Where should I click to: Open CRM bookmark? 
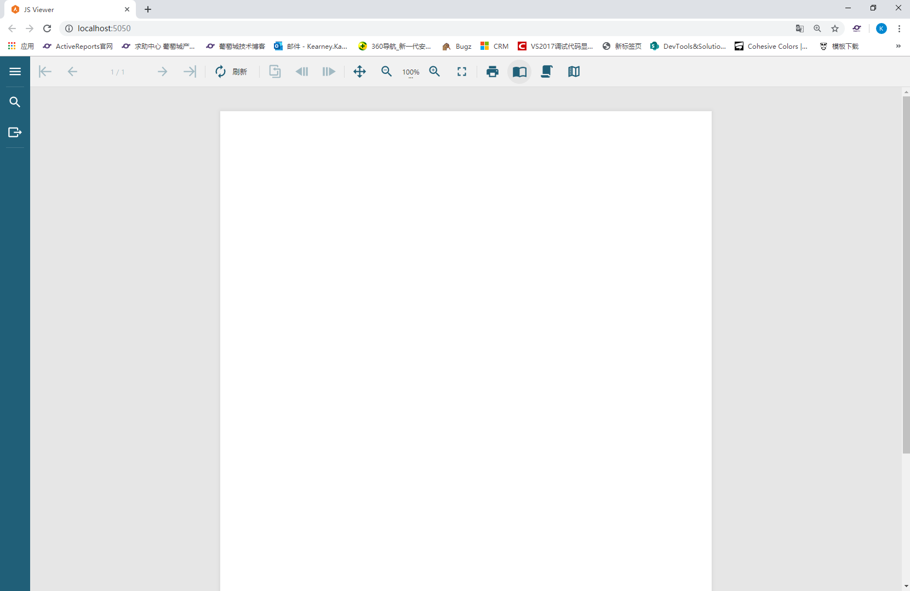494,46
